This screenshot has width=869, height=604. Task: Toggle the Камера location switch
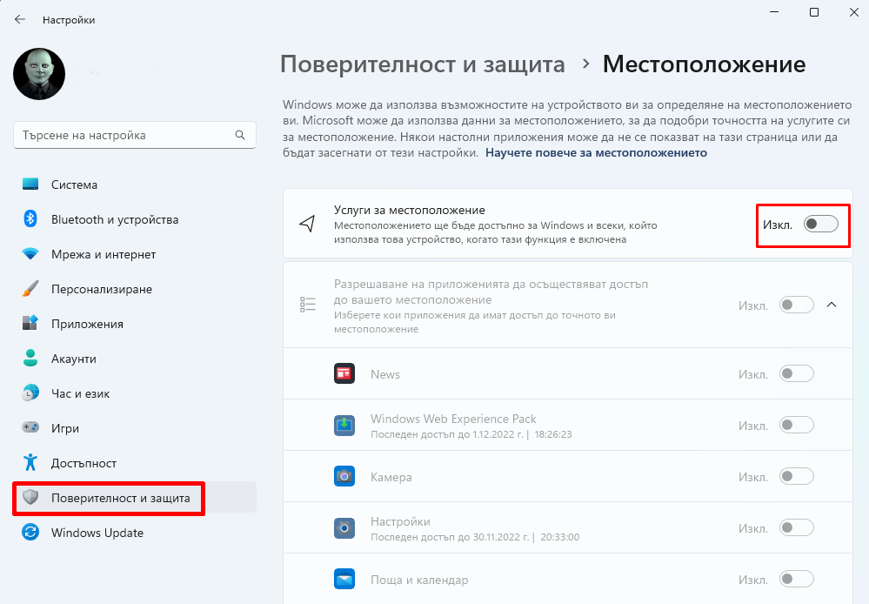pyautogui.click(x=797, y=476)
